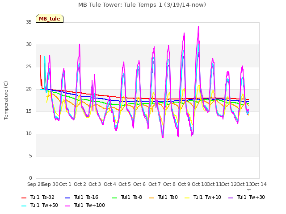Click the Oct 2 x-axis label
This screenshot has width=286, height=214.
click(x=80, y=184)
